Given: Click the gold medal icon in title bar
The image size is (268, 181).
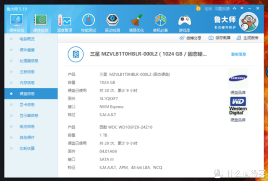Looking at the screenshot, I should coord(198,8).
